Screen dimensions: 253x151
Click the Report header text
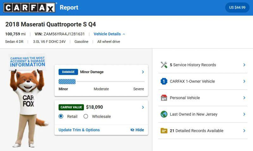69,8
